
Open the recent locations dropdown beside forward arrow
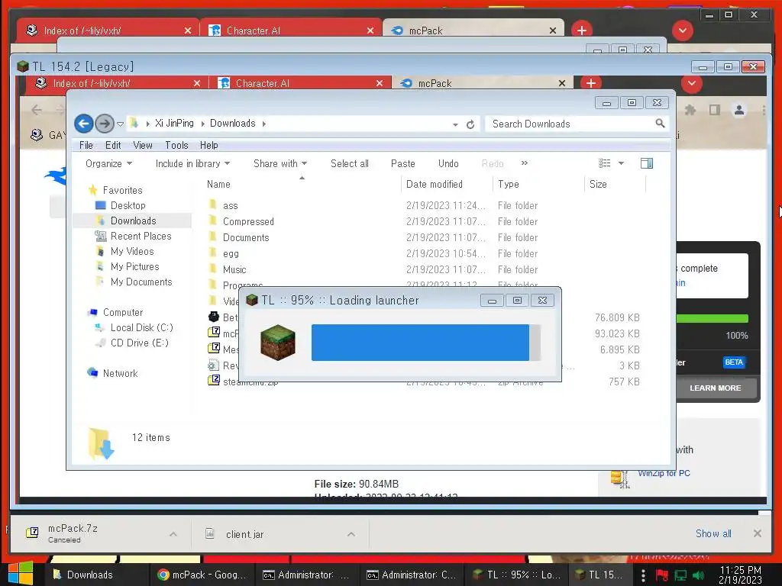click(120, 124)
